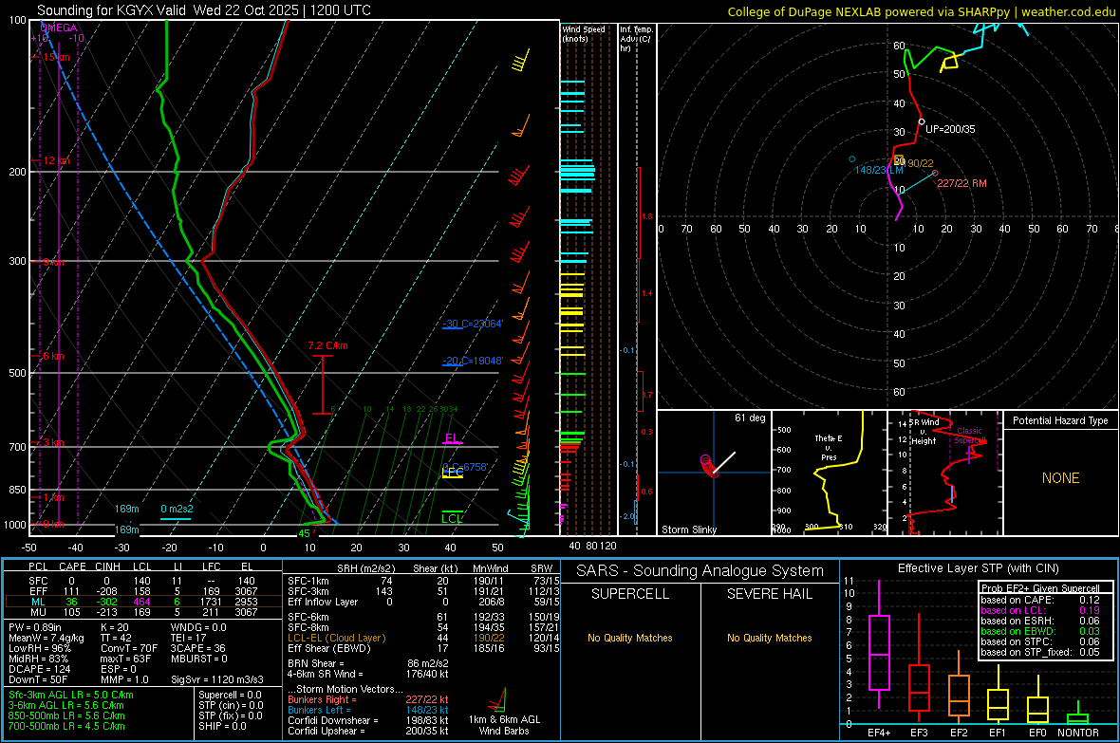The width and height of the screenshot is (1120, 743).
Task: Click the Potential Hazard Type header
Action: tap(1060, 420)
